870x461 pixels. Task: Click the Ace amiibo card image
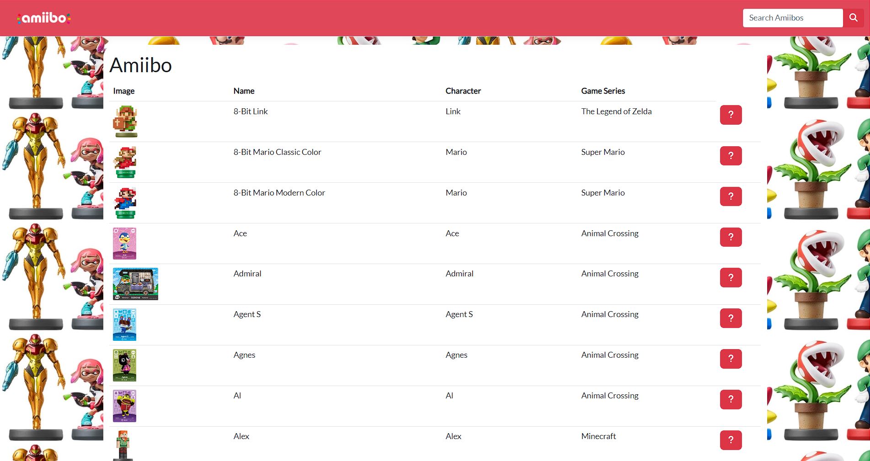tap(125, 244)
